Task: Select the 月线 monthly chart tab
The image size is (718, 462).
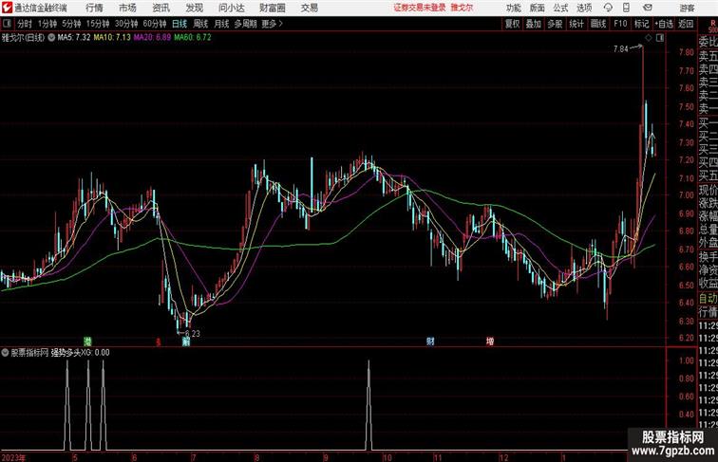Action: point(221,24)
